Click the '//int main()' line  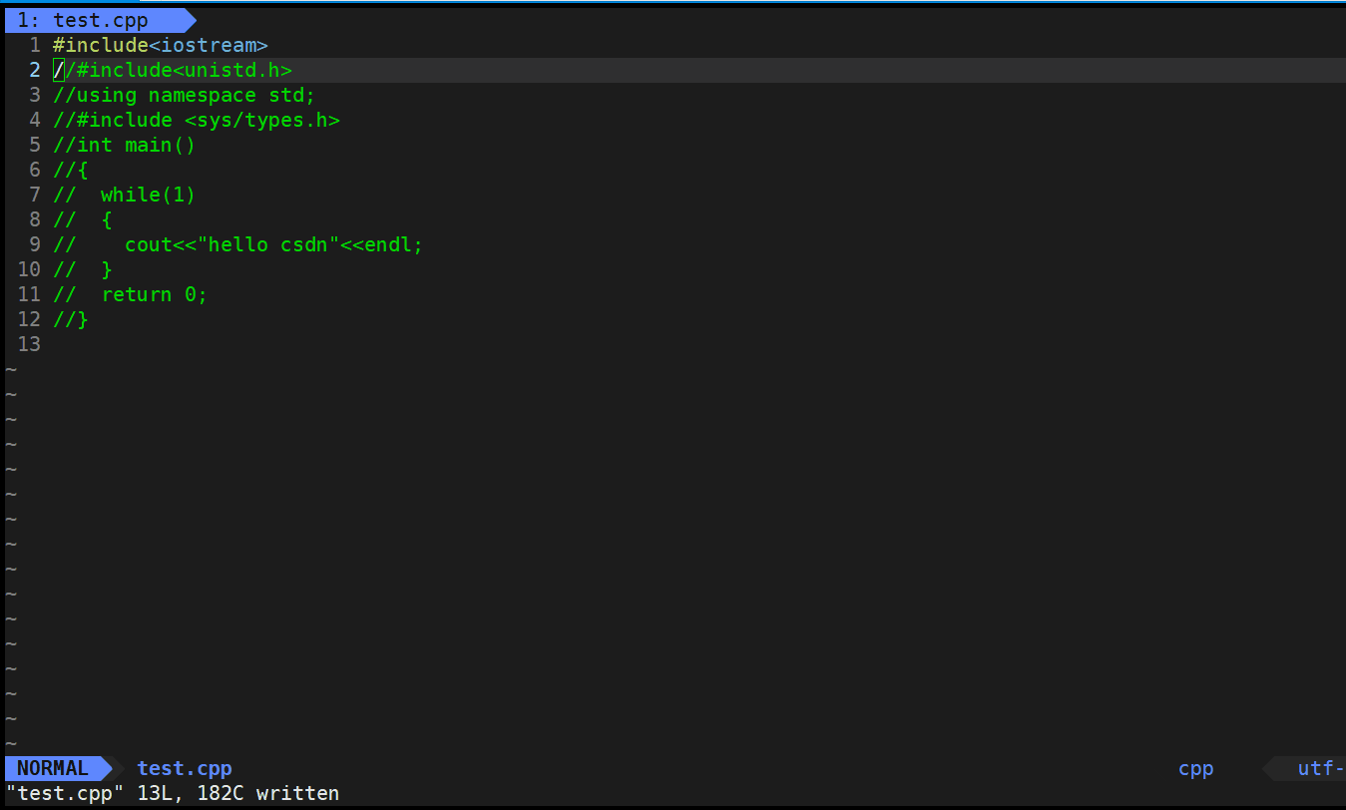(x=125, y=145)
